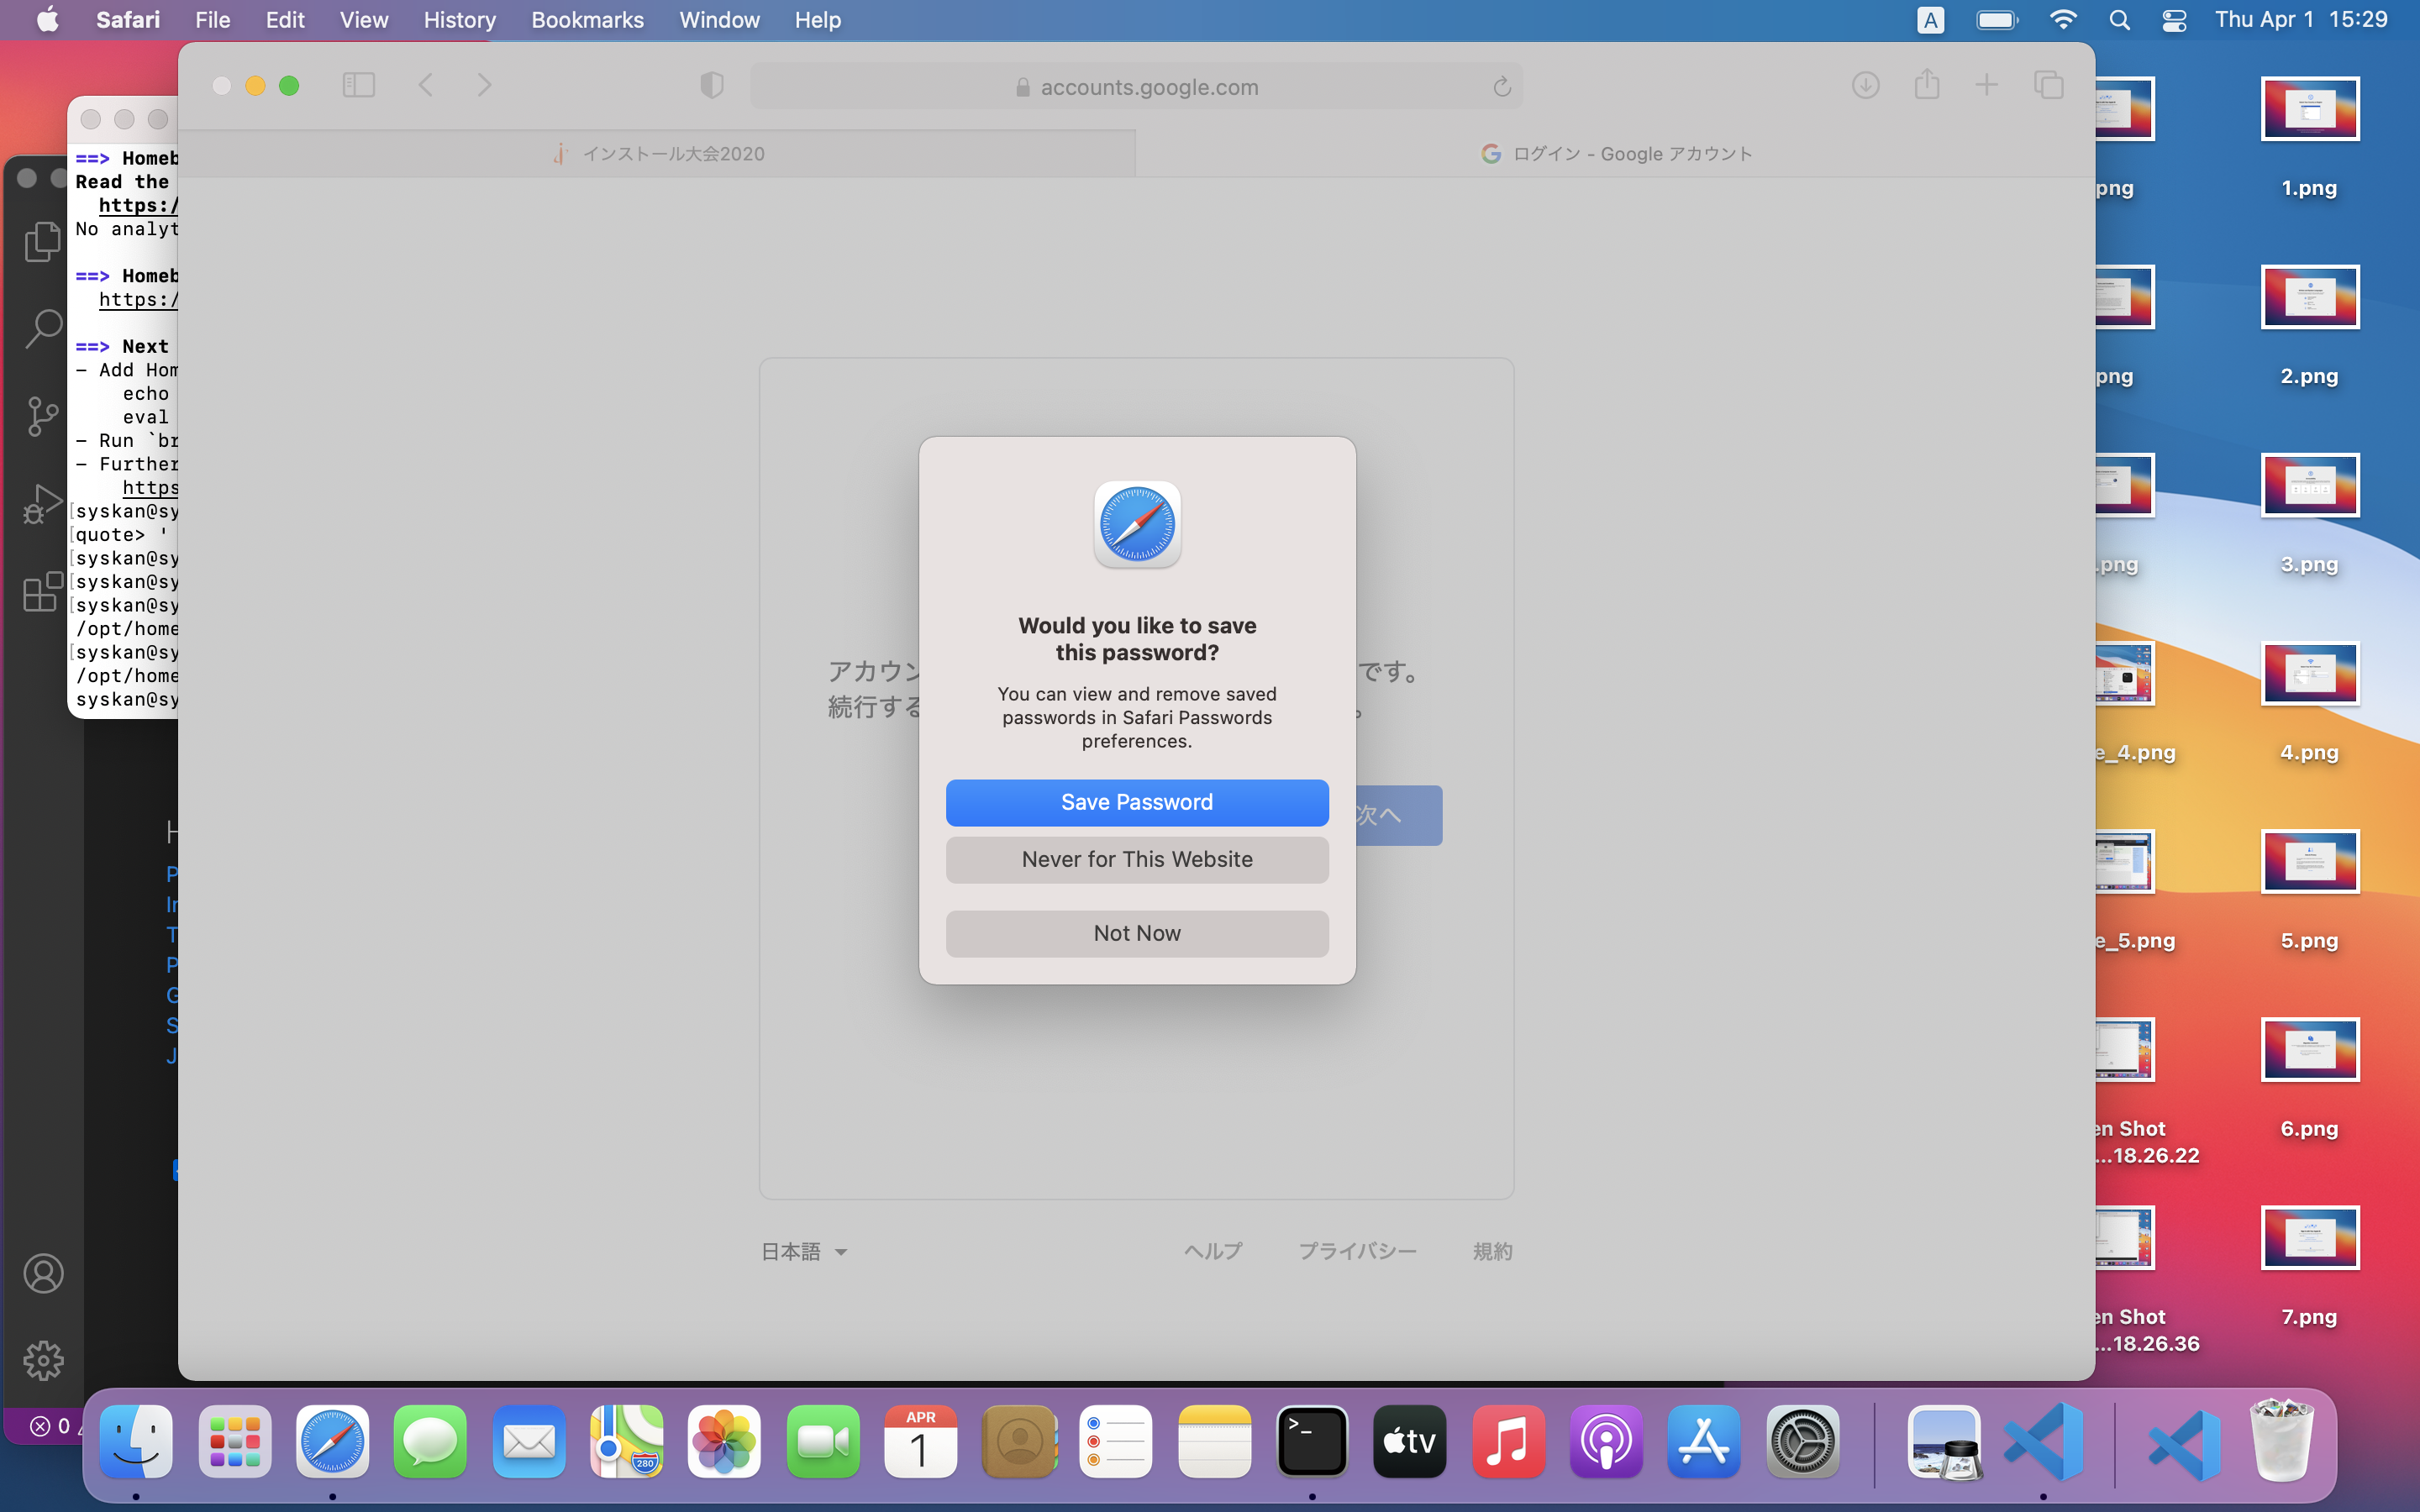This screenshot has height=1512, width=2420.
Task: Open the History menu
Action: [459, 20]
